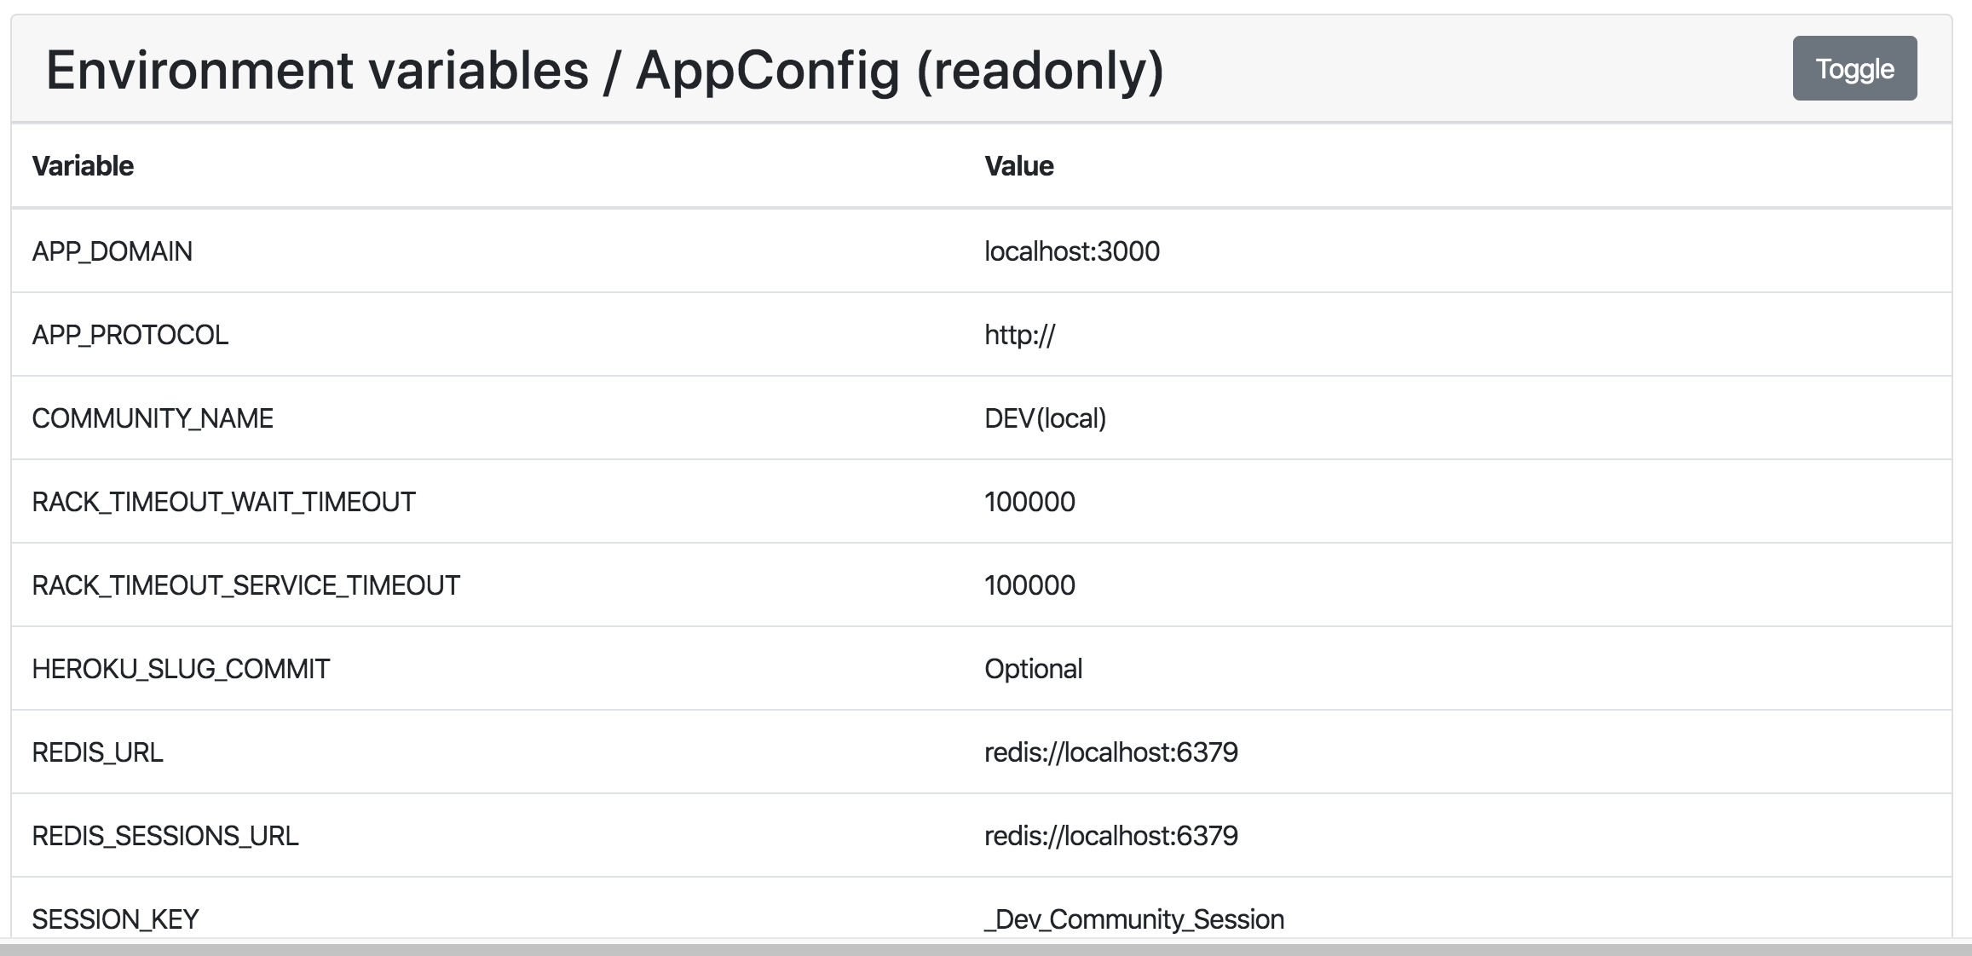Click the HEROKU_SLUG_COMMIT variable name
The width and height of the screenshot is (1972, 956).
coord(181,669)
